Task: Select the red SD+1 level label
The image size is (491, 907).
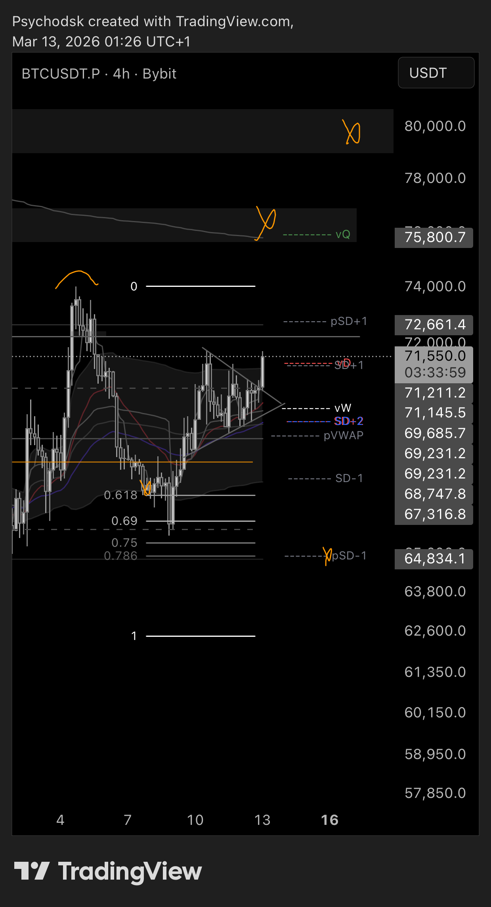Action: pos(349,365)
